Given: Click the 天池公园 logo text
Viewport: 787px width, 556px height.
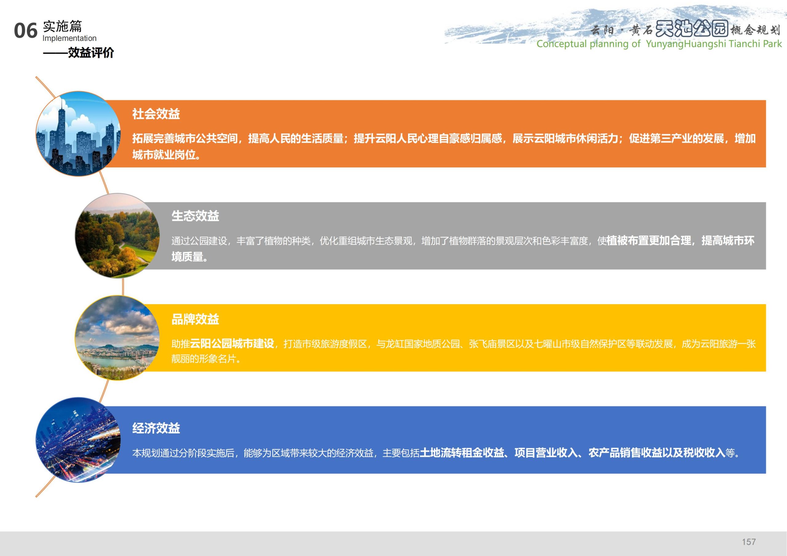Looking at the screenshot, I should pyautogui.click(x=692, y=29).
